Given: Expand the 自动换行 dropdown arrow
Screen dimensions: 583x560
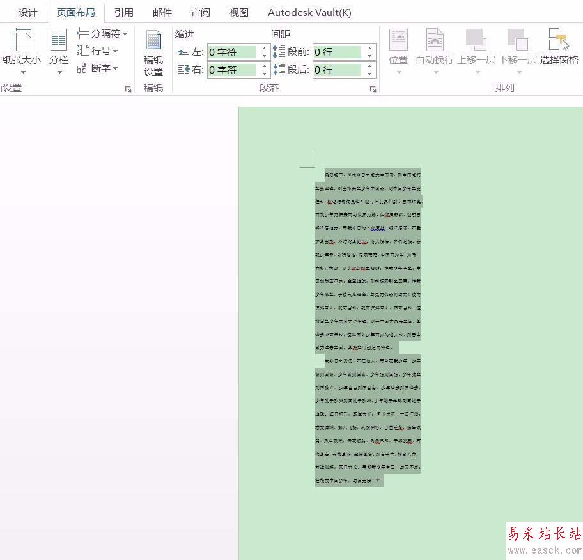Looking at the screenshot, I should coord(436,72).
